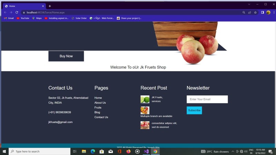Viewport: 276px width, 155px height.
Task: Open the weather Rain showers widget
Action: (x=215, y=151)
